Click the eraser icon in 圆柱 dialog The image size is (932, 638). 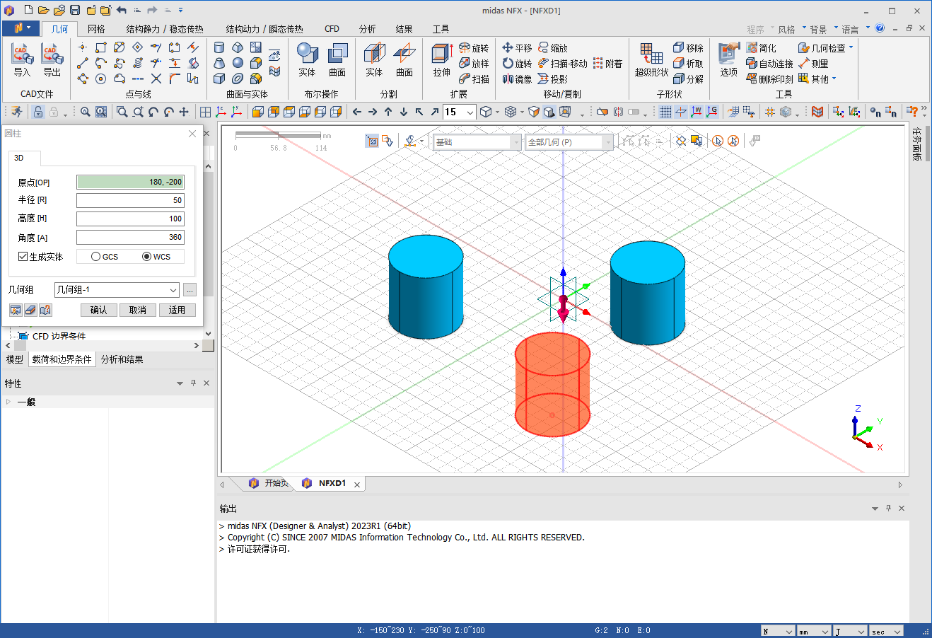click(30, 310)
